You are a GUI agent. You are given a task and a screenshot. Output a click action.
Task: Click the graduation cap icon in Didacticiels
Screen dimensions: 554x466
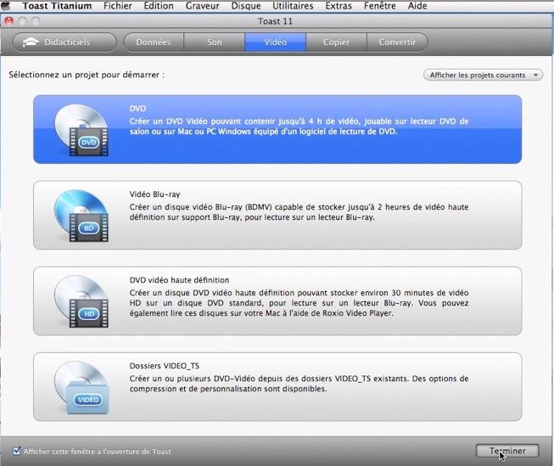point(31,42)
